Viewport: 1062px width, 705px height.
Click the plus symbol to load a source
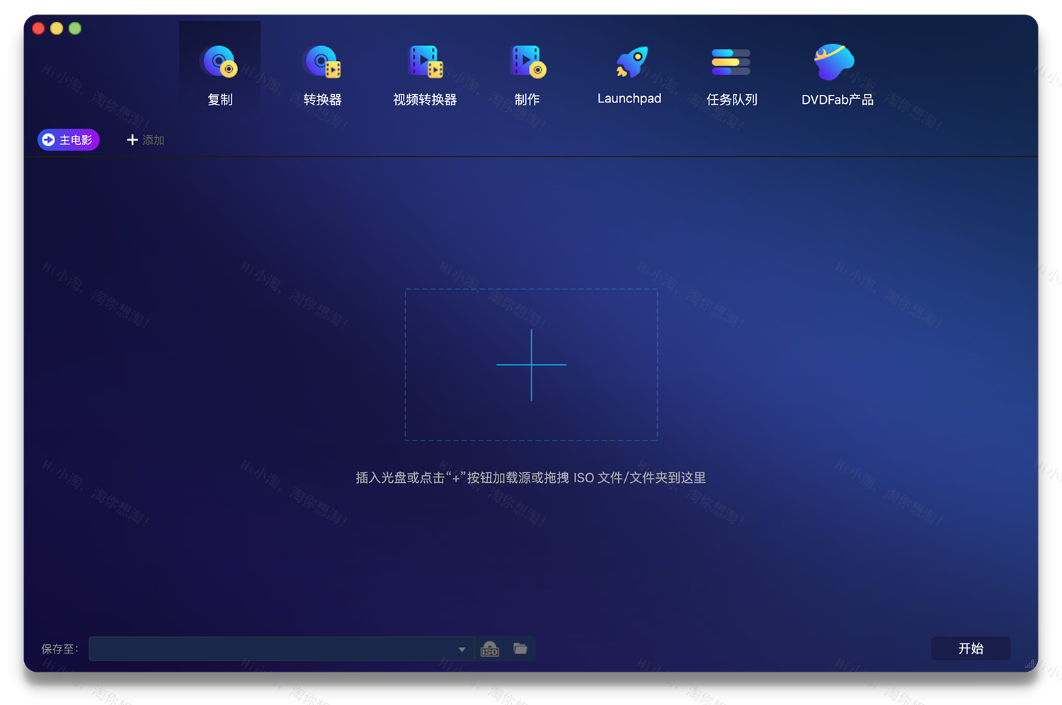click(531, 365)
